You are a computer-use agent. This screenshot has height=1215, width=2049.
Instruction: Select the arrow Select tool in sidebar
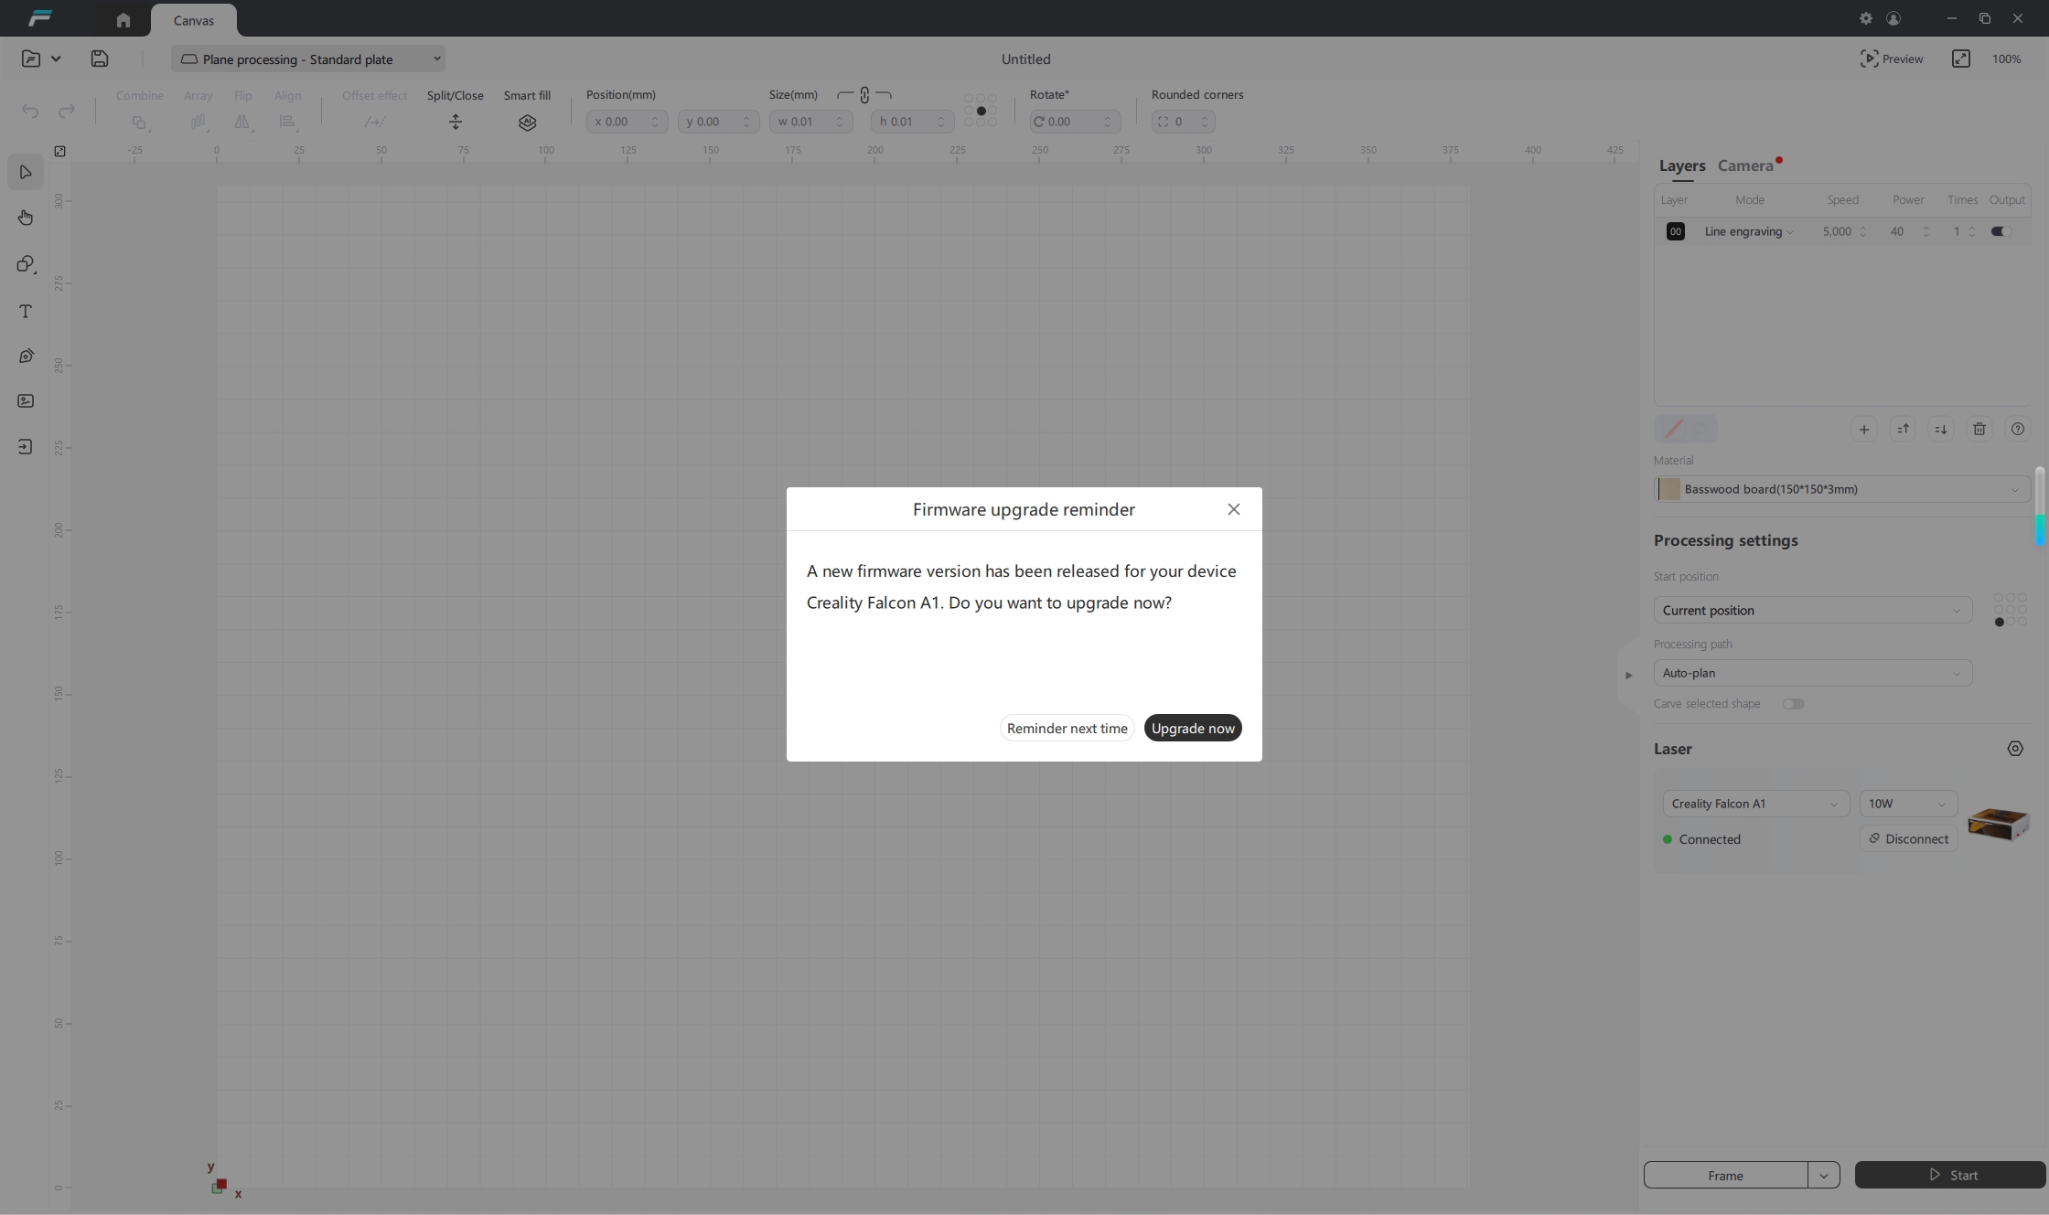(x=26, y=172)
